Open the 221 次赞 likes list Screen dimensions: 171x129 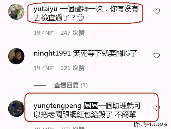point(72,68)
